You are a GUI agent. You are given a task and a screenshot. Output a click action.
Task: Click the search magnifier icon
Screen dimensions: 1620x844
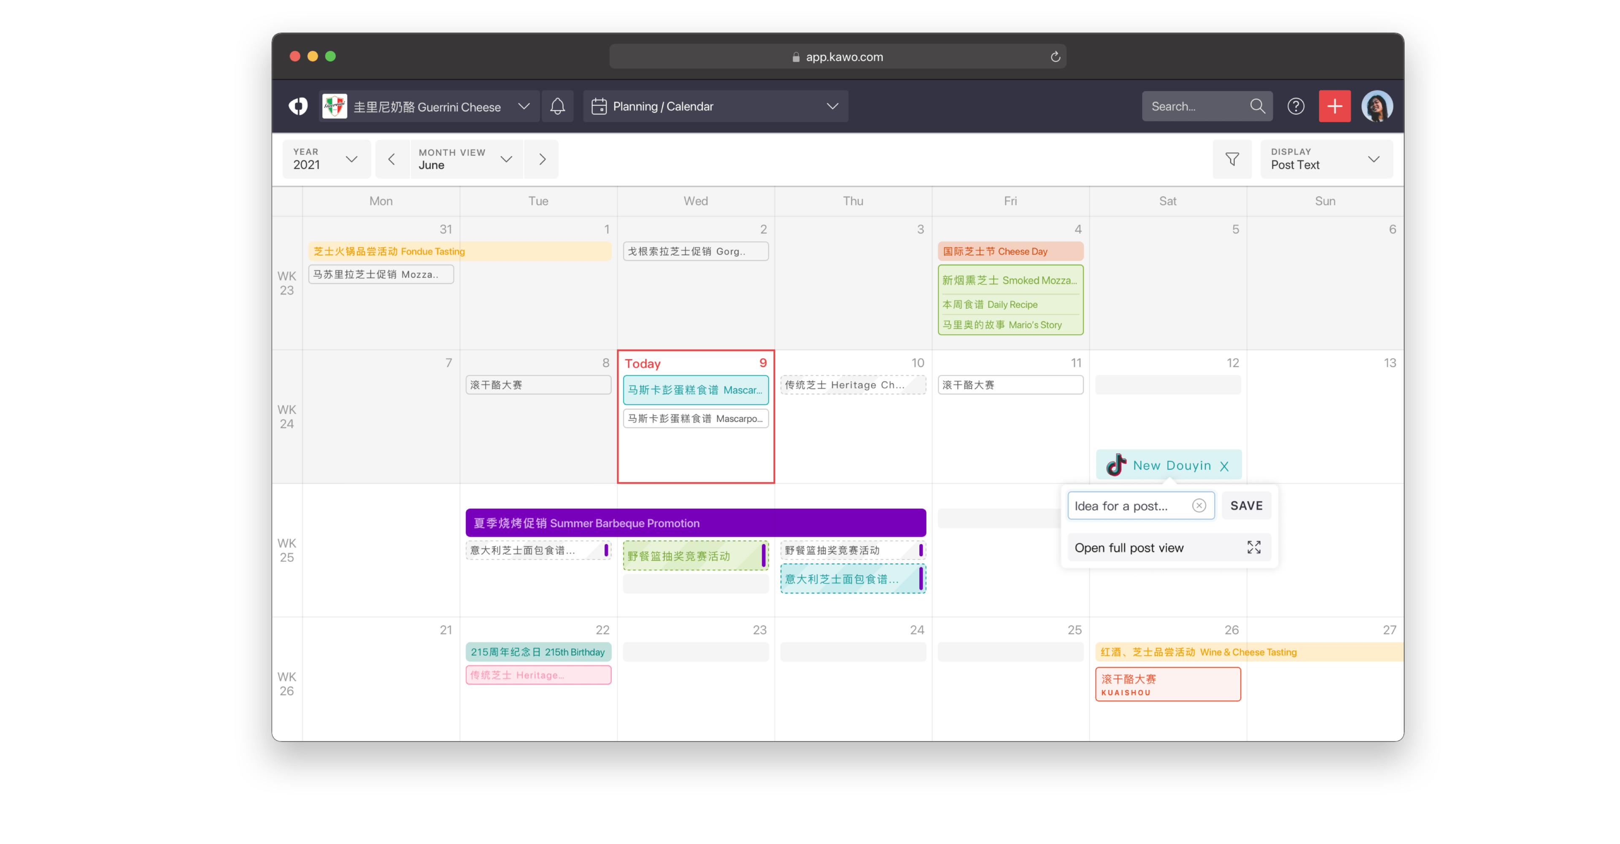[x=1258, y=106]
